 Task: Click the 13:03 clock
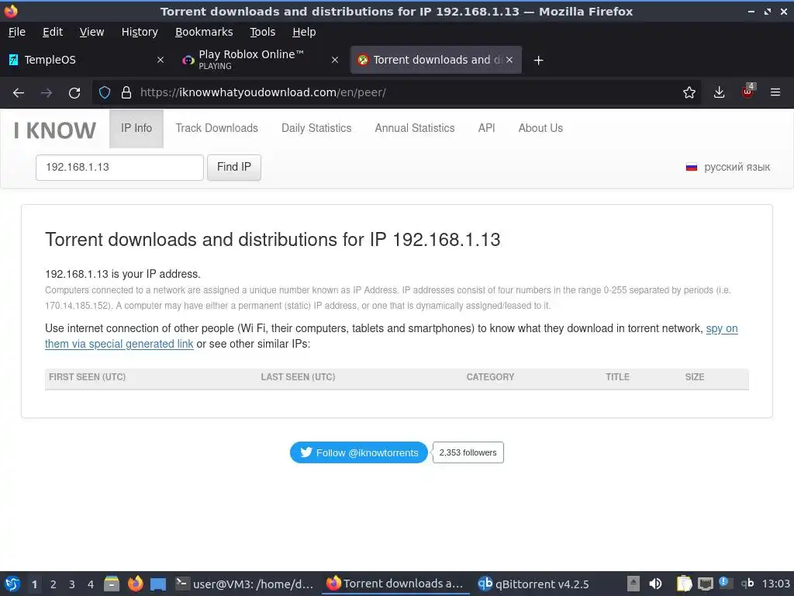pyautogui.click(x=775, y=584)
